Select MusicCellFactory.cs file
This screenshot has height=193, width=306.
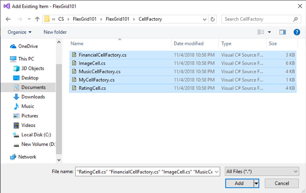tap(183, 72)
